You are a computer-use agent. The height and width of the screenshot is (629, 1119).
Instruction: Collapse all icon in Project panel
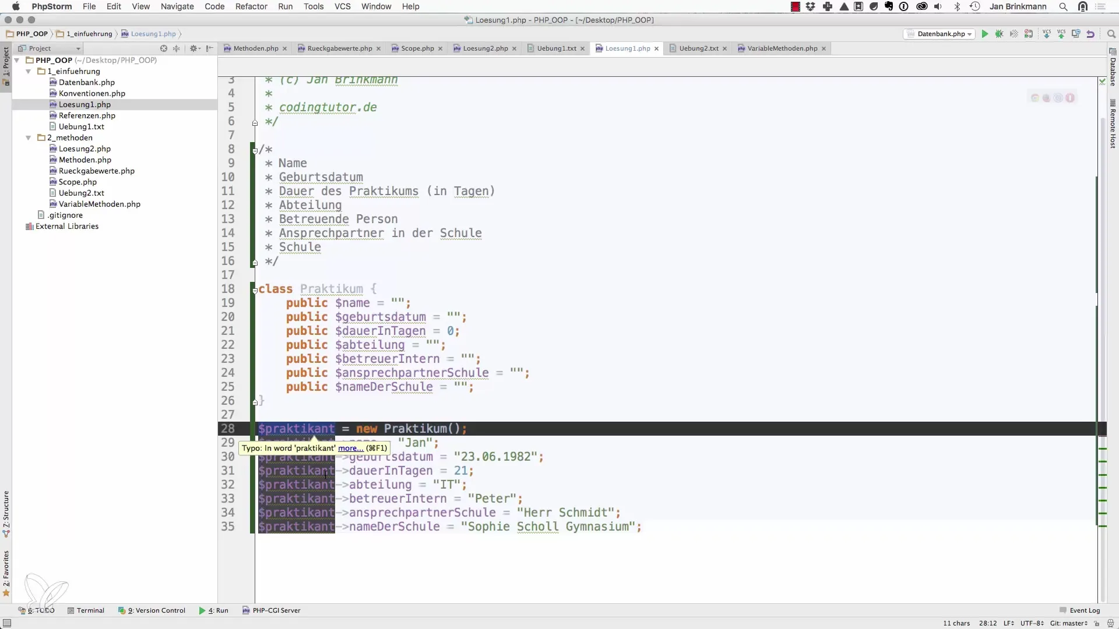(x=177, y=48)
